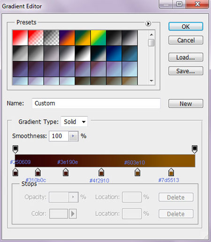The image size is (211, 242).
Task: Select the #603e10 color stop
Action: coord(137,172)
